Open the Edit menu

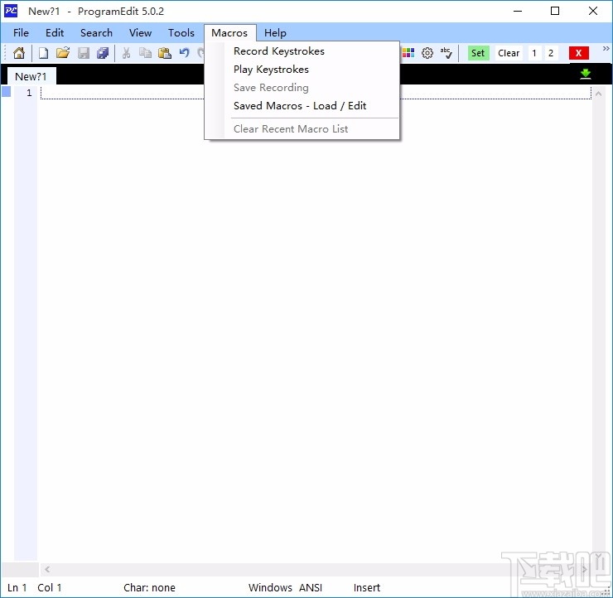pos(55,33)
